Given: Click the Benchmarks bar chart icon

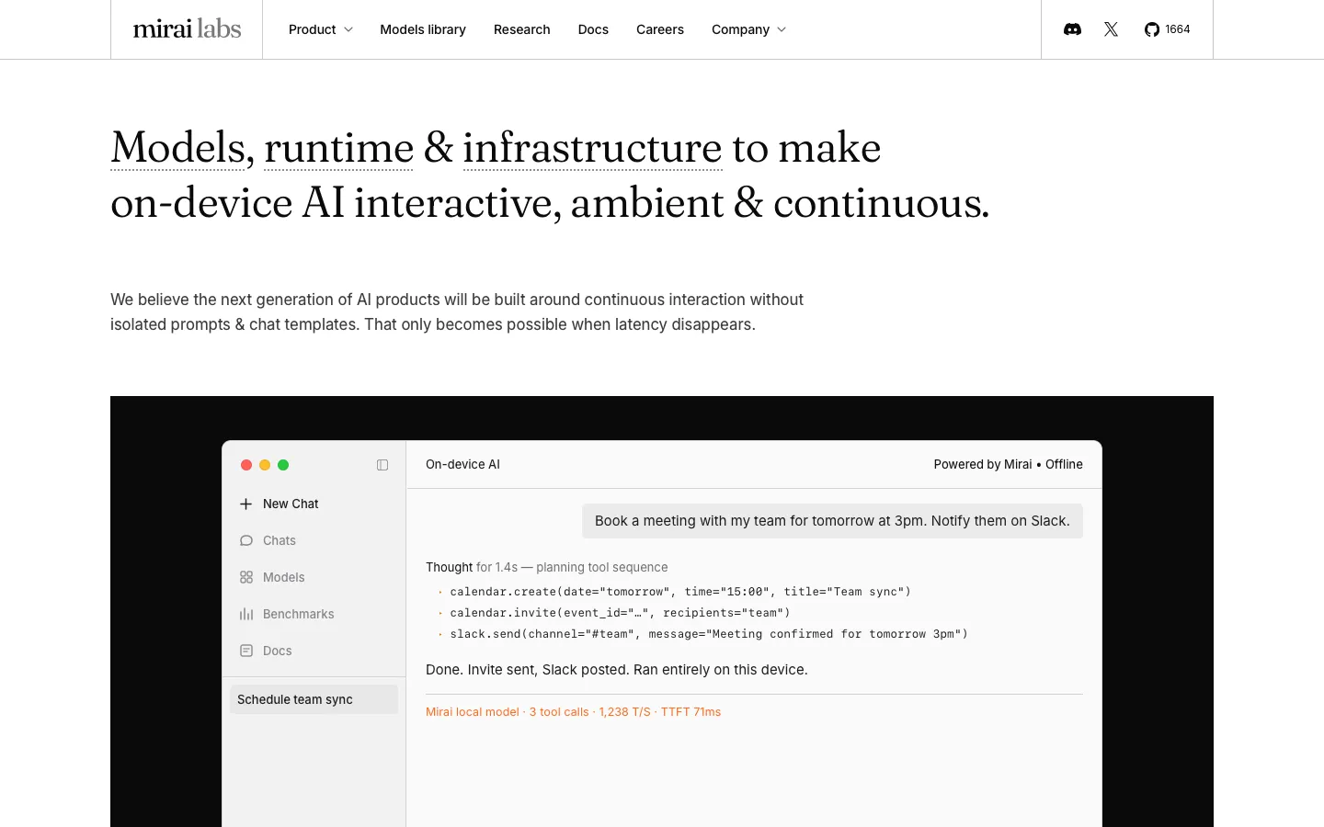Looking at the screenshot, I should point(245,614).
